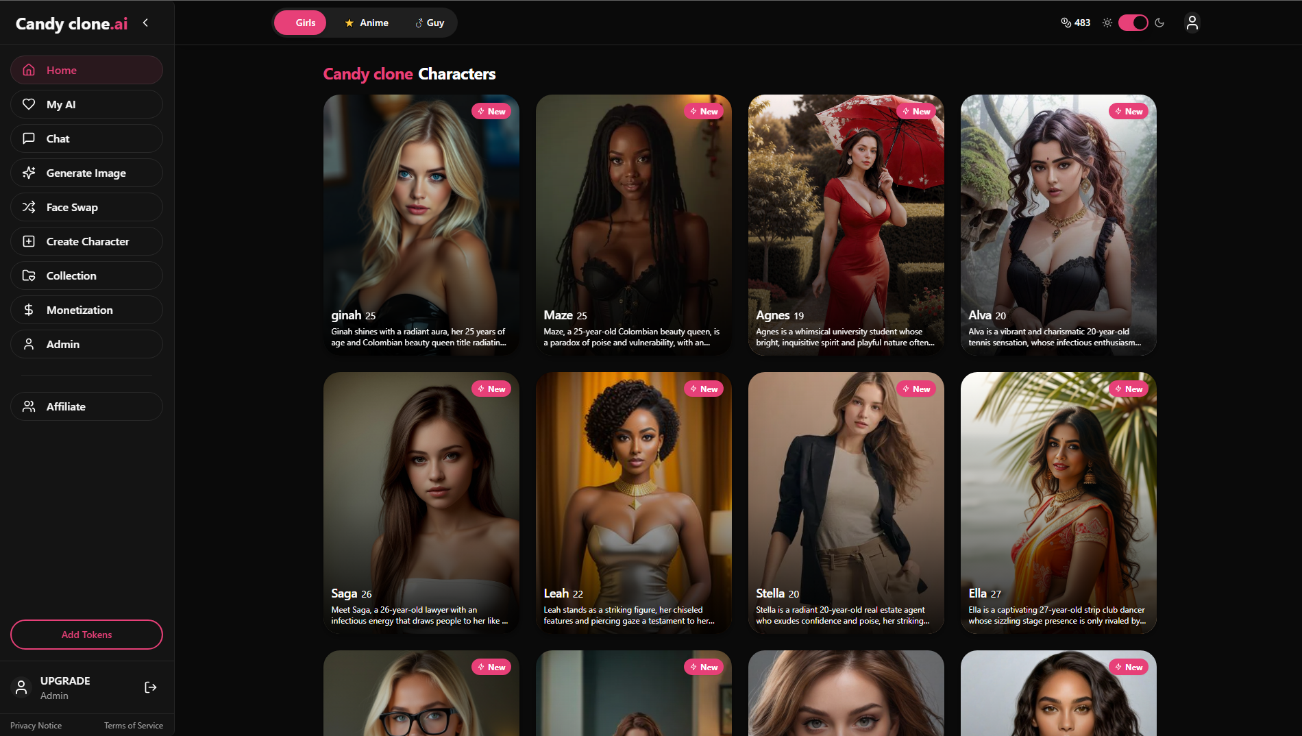Switch to the Guy tab
This screenshot has width=1302, height=736.
click(430, 23)
